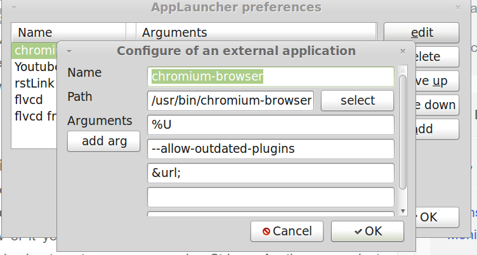
Task: Click the arguments scrollbar down arrow
Action: [403, 211]
